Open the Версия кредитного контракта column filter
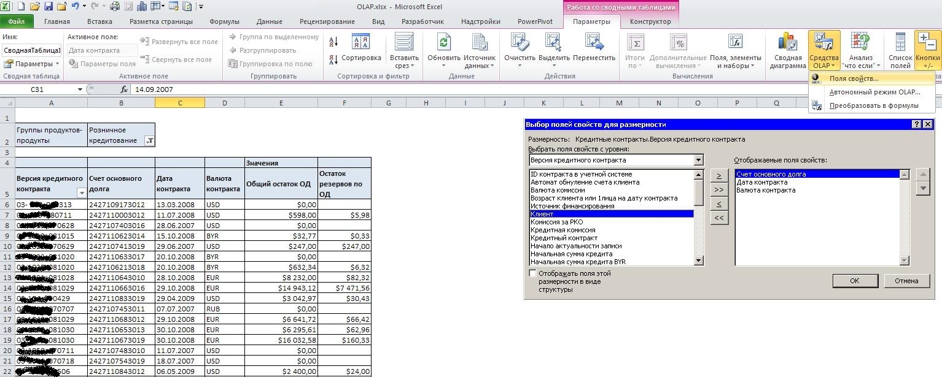 pyautogui.click(x=82, y=192)
